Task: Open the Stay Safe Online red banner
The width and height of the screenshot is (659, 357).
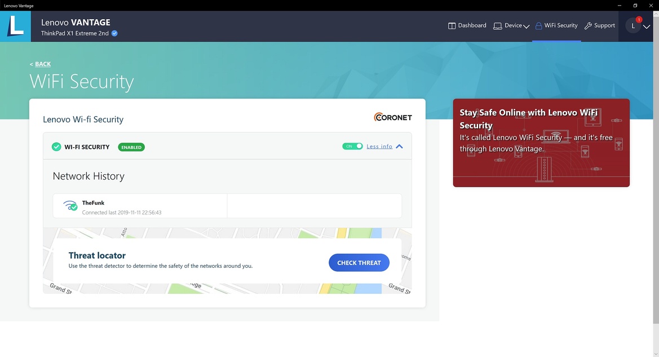Action: (541, 143)
